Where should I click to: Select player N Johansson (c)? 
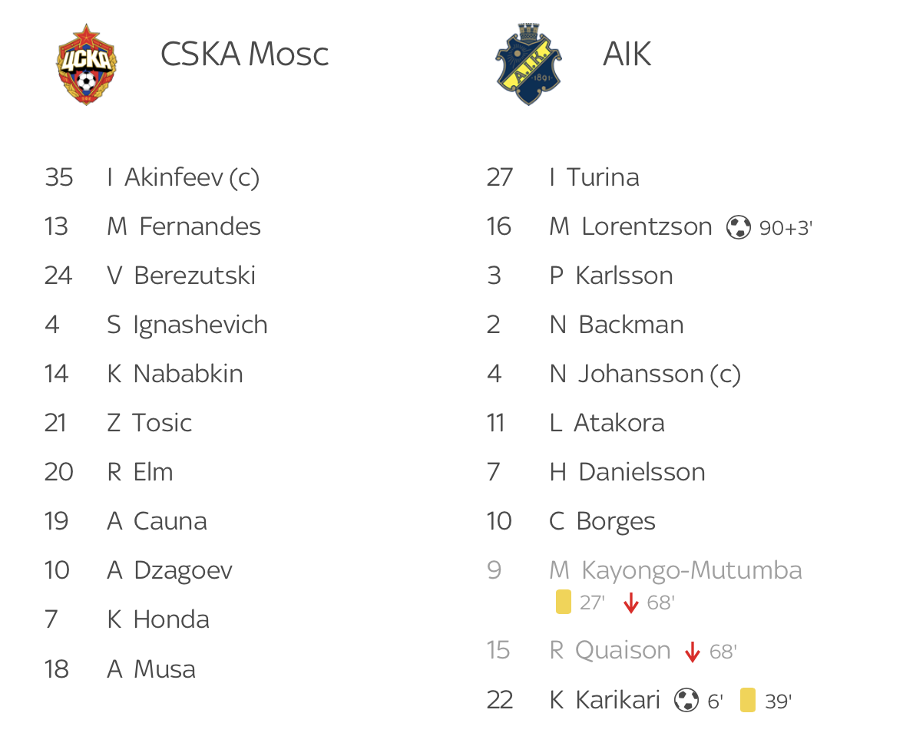(645, 375)
